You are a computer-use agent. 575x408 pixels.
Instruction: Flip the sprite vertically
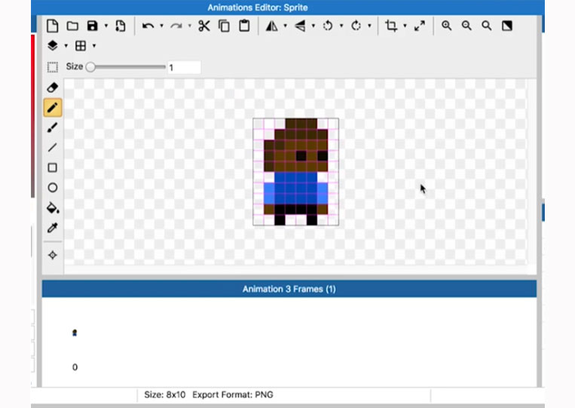coord(300,26)
